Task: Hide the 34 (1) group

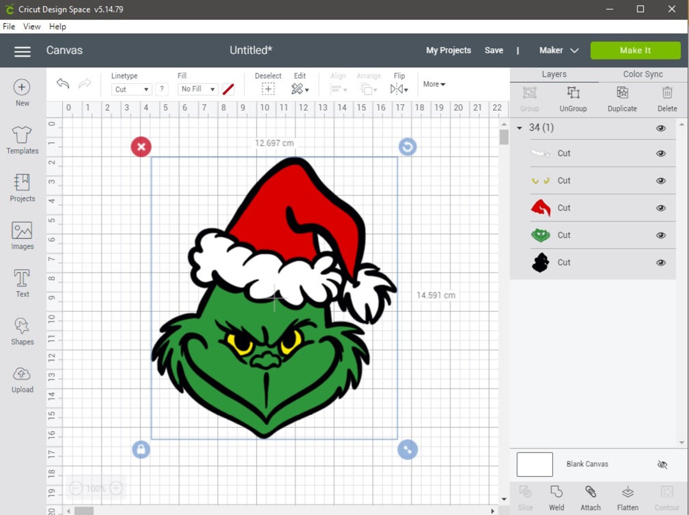Action: tap(661, 128)
